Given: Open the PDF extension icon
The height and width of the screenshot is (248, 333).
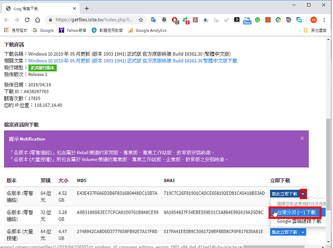Looking at the screenshot, I should click(195, 20).
